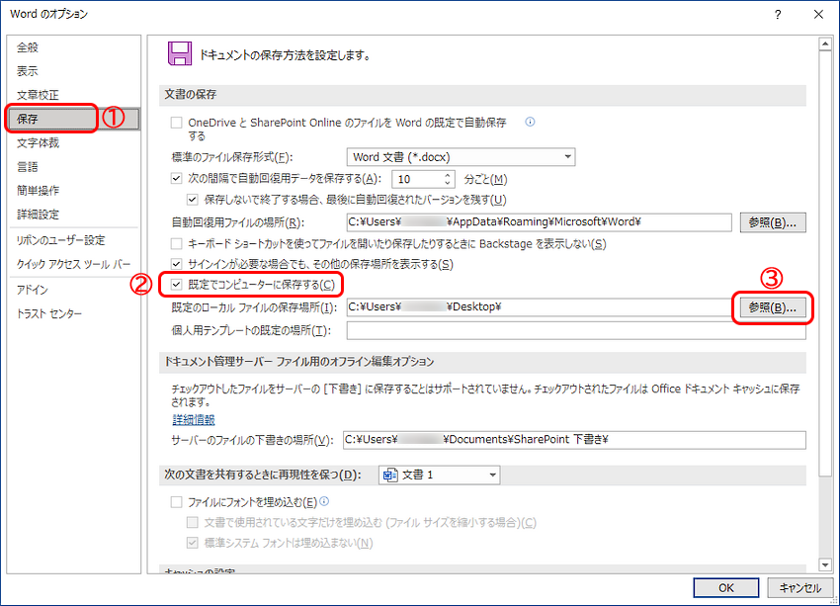Click the 個人用テンプレートの既定の場所 text field
Image resolution: width=840 pixels, height=606 pixels.
[x=575, y=331]
